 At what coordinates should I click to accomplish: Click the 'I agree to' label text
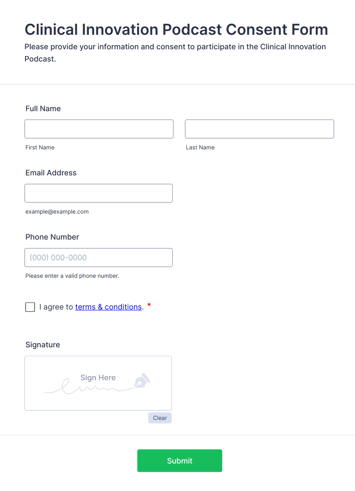[56, 307]
